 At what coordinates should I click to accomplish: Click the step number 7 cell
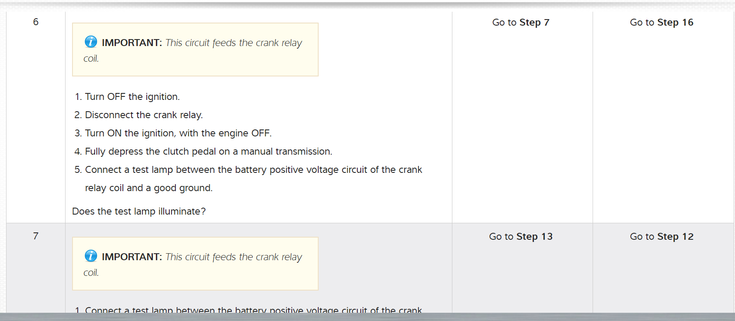(x=36, y=236)
